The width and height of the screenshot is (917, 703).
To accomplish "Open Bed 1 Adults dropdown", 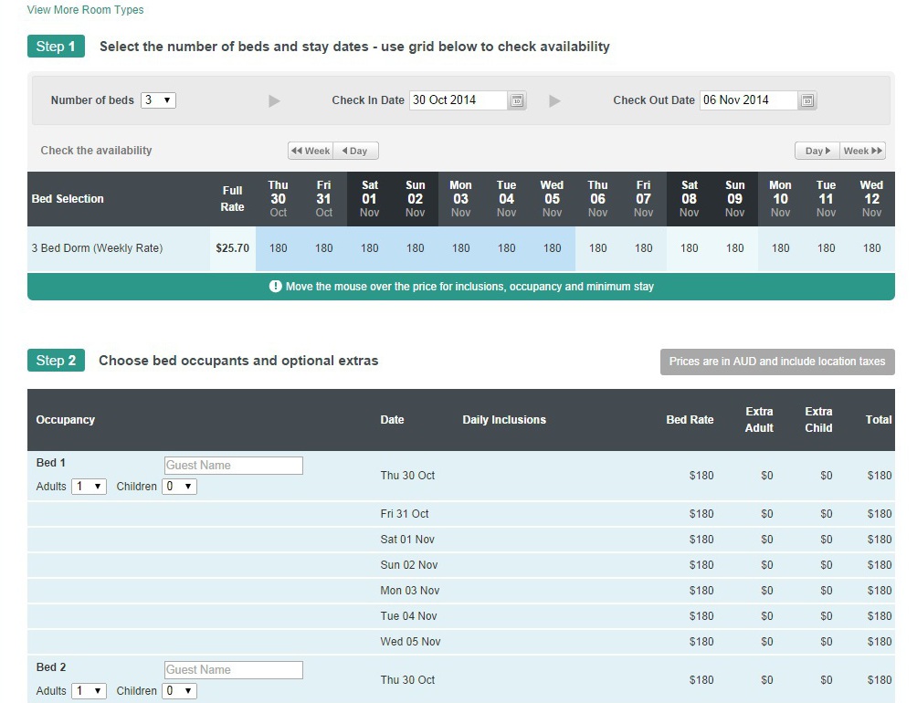I will [89, 487].
